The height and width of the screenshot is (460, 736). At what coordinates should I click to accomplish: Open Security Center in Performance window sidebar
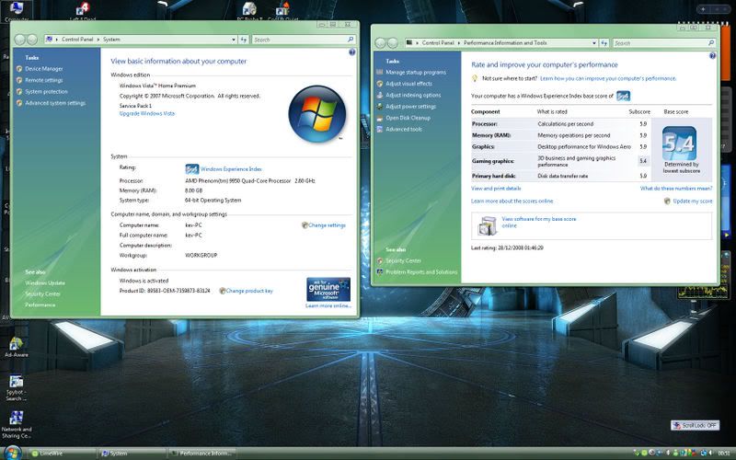pos(403,261)
